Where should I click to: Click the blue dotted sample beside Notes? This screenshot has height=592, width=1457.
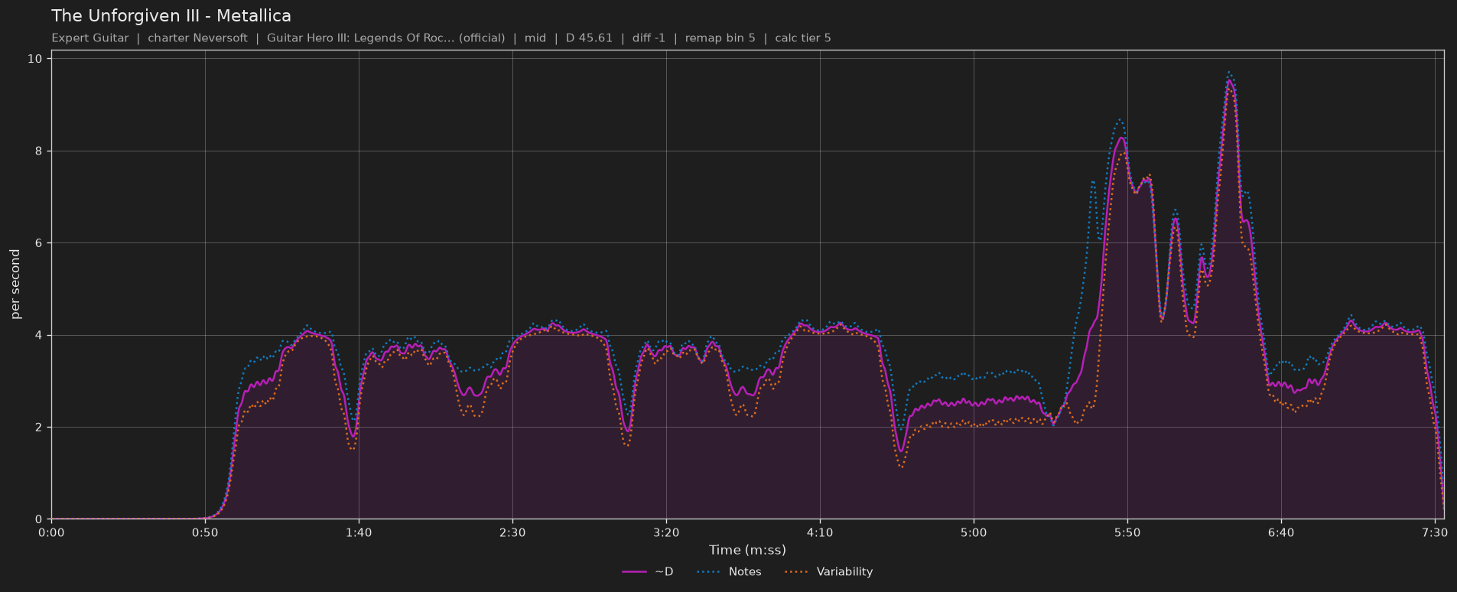click(x=708, y=571)
